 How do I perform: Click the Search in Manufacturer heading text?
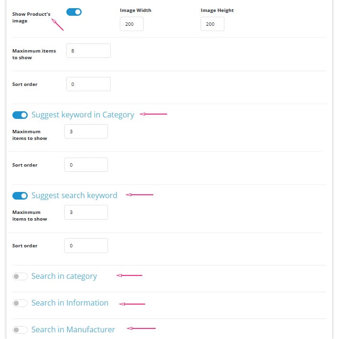74,330
